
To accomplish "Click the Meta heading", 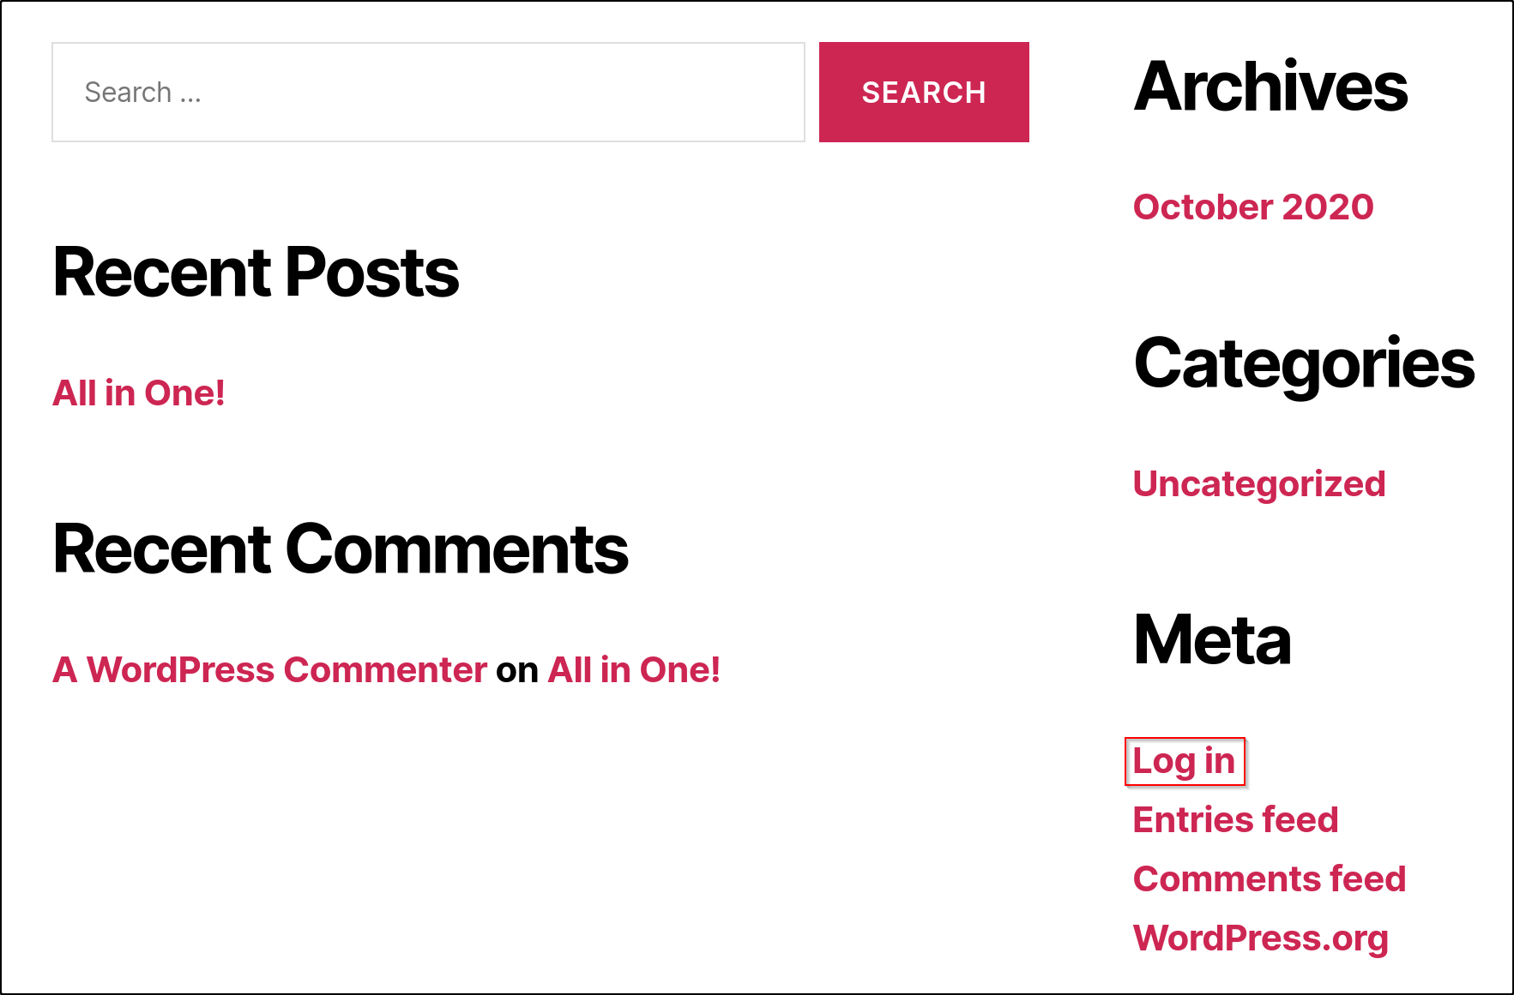I will point(1212,640).
